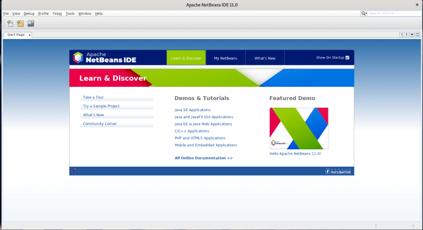
Task: Open C/C++ Applications link
Action: point(192,131)
